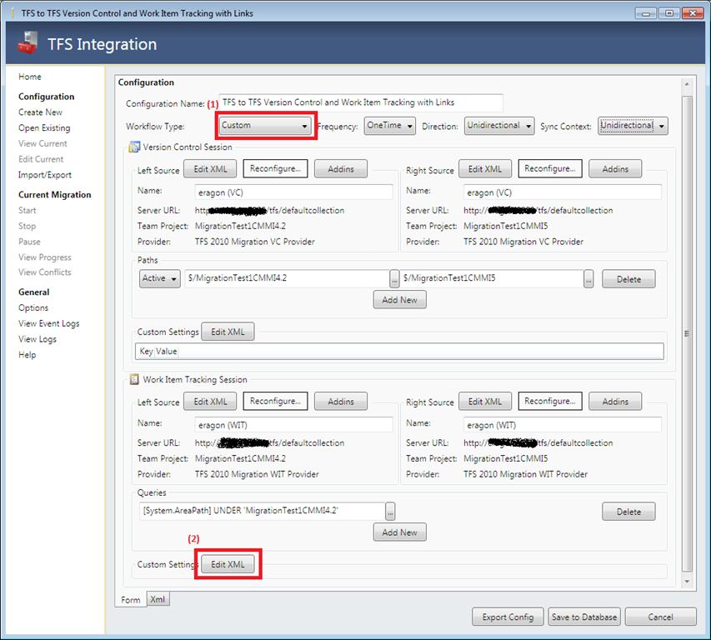Click the $/MigrationTest1CMMI4.2 path field
This screenshot has height=640, width=711.
pos(287,278)
